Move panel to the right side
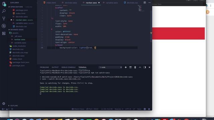 (145, 67)
